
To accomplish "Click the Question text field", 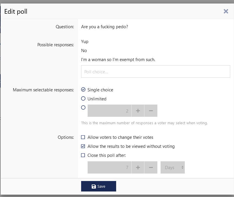I will pyautogui.click(x=104, y=27).
